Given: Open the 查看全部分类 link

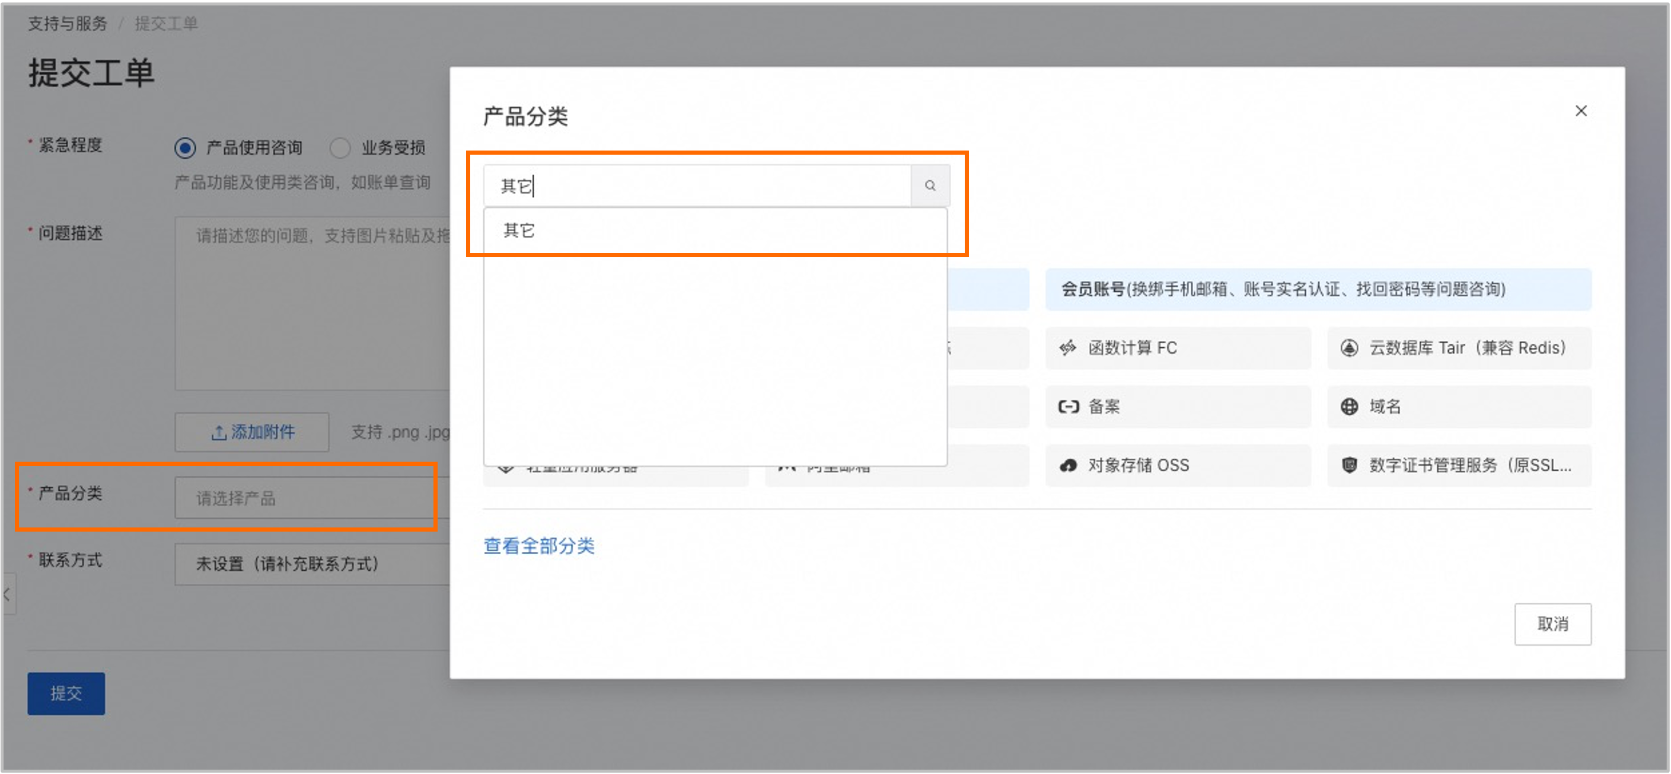Looking at the screenshot, I should 538,546.
